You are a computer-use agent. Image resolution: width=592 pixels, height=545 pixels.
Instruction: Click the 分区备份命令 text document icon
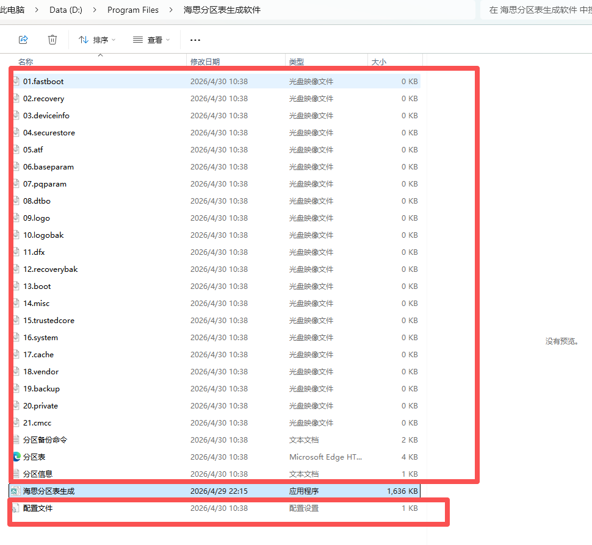[x=17, y=440]
